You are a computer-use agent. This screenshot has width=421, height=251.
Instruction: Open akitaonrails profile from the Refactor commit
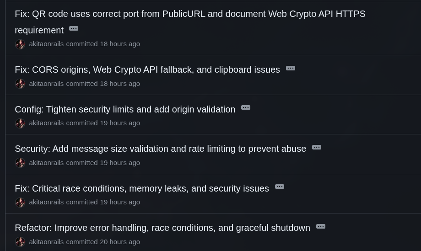coord(46,242)
